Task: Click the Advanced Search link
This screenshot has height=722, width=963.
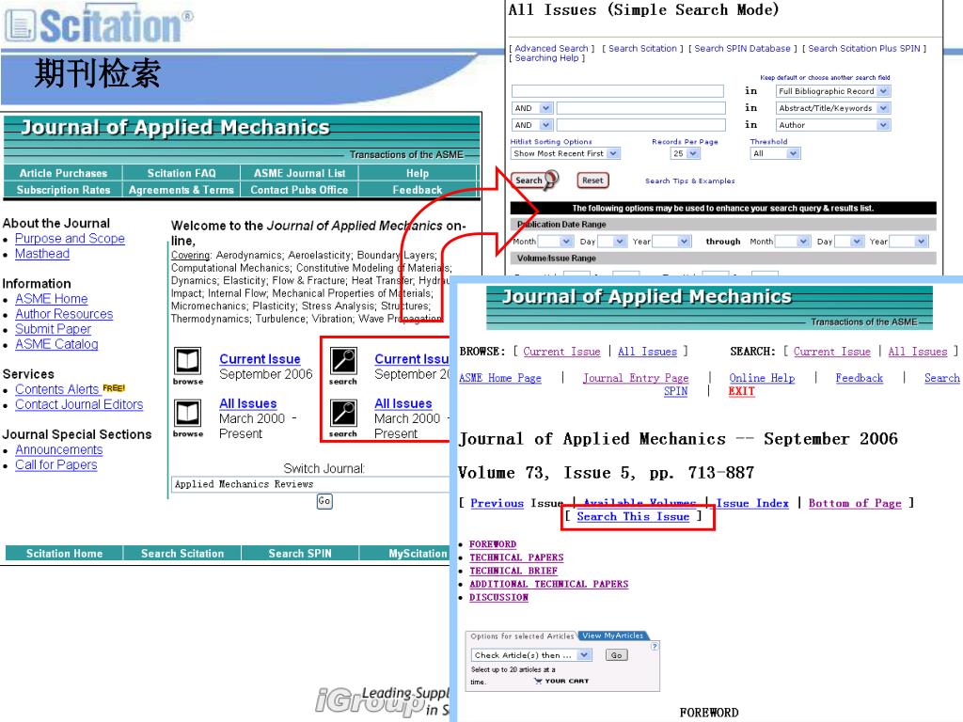Action: [551, 48]
